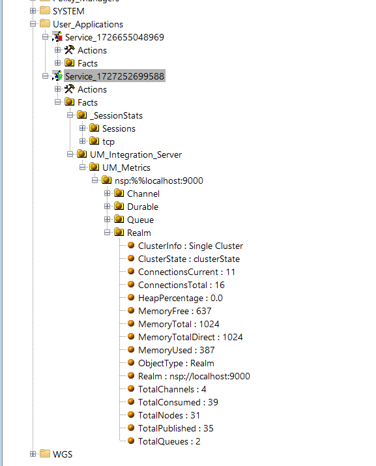This screenshot has height=466, width=376.
Task: Click the Facts icon under Service_1726655048969
Action: point(70,63)
